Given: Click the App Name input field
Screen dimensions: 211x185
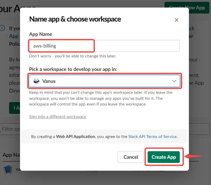Looking at the screenshot, I should [x=104, y=46].
